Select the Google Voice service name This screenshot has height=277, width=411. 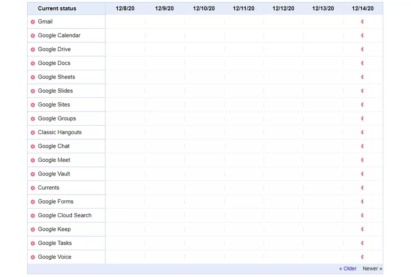54,258
